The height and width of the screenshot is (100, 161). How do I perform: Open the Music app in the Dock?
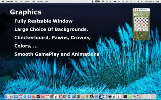coord(43,96)
